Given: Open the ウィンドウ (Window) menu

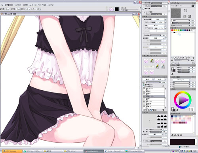Looking at the screenshot, I should point(42,5).
